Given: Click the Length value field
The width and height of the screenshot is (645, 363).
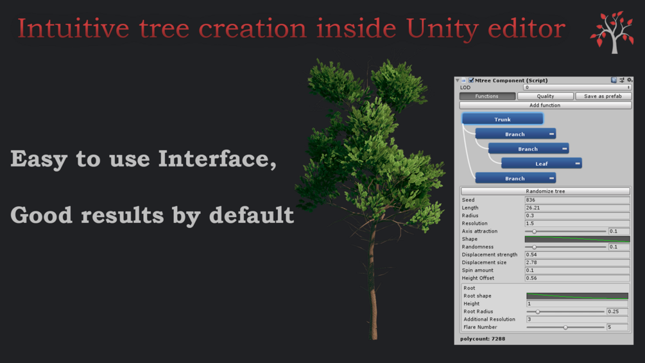Looking at the screenshot, I should click(577, 208).
